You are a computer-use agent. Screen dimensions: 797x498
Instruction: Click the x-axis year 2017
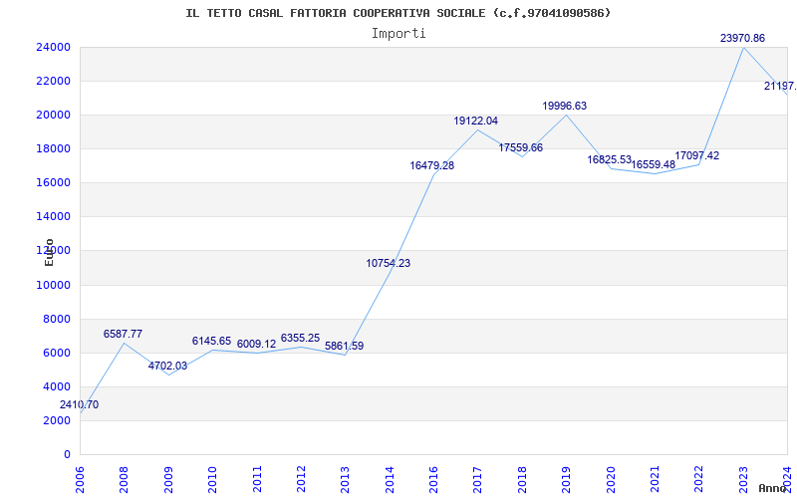478,479
